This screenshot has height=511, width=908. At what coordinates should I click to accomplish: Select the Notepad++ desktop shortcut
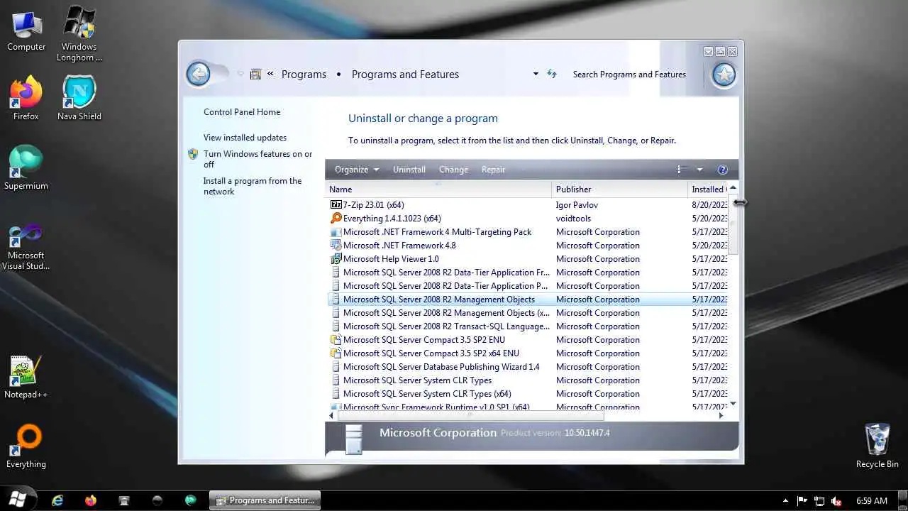pyautogui.click(x=26, y=377)
